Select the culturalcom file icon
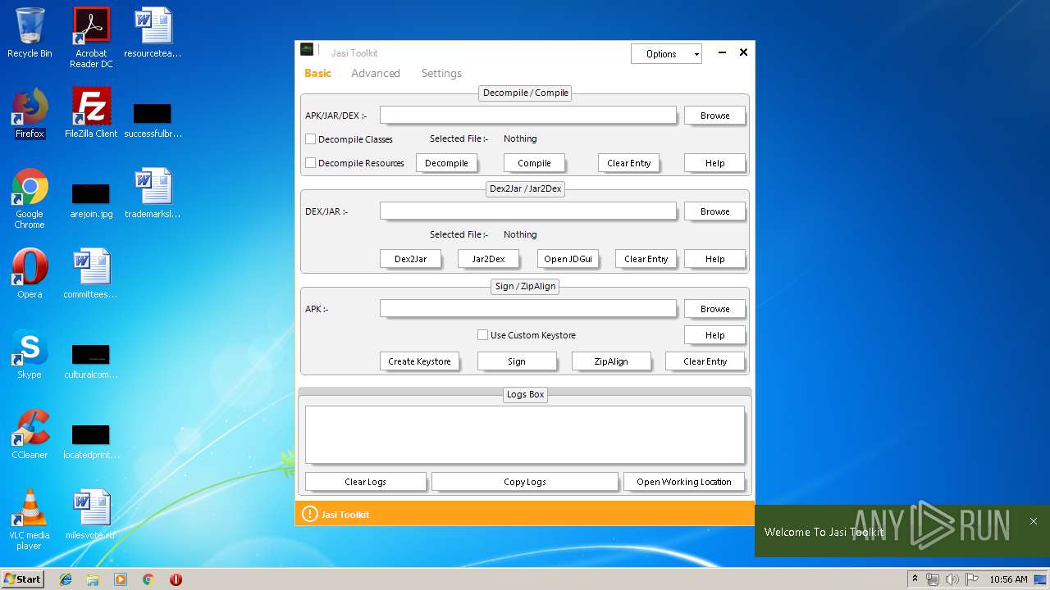 (x=91, y=361)
